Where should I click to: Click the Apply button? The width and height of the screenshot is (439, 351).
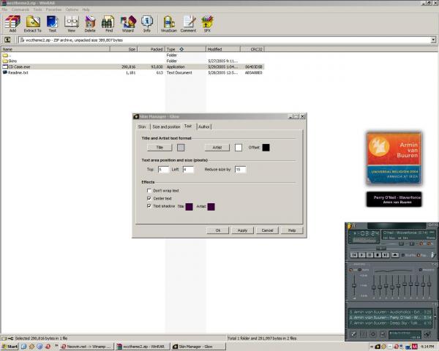click(x=242, y=230)
